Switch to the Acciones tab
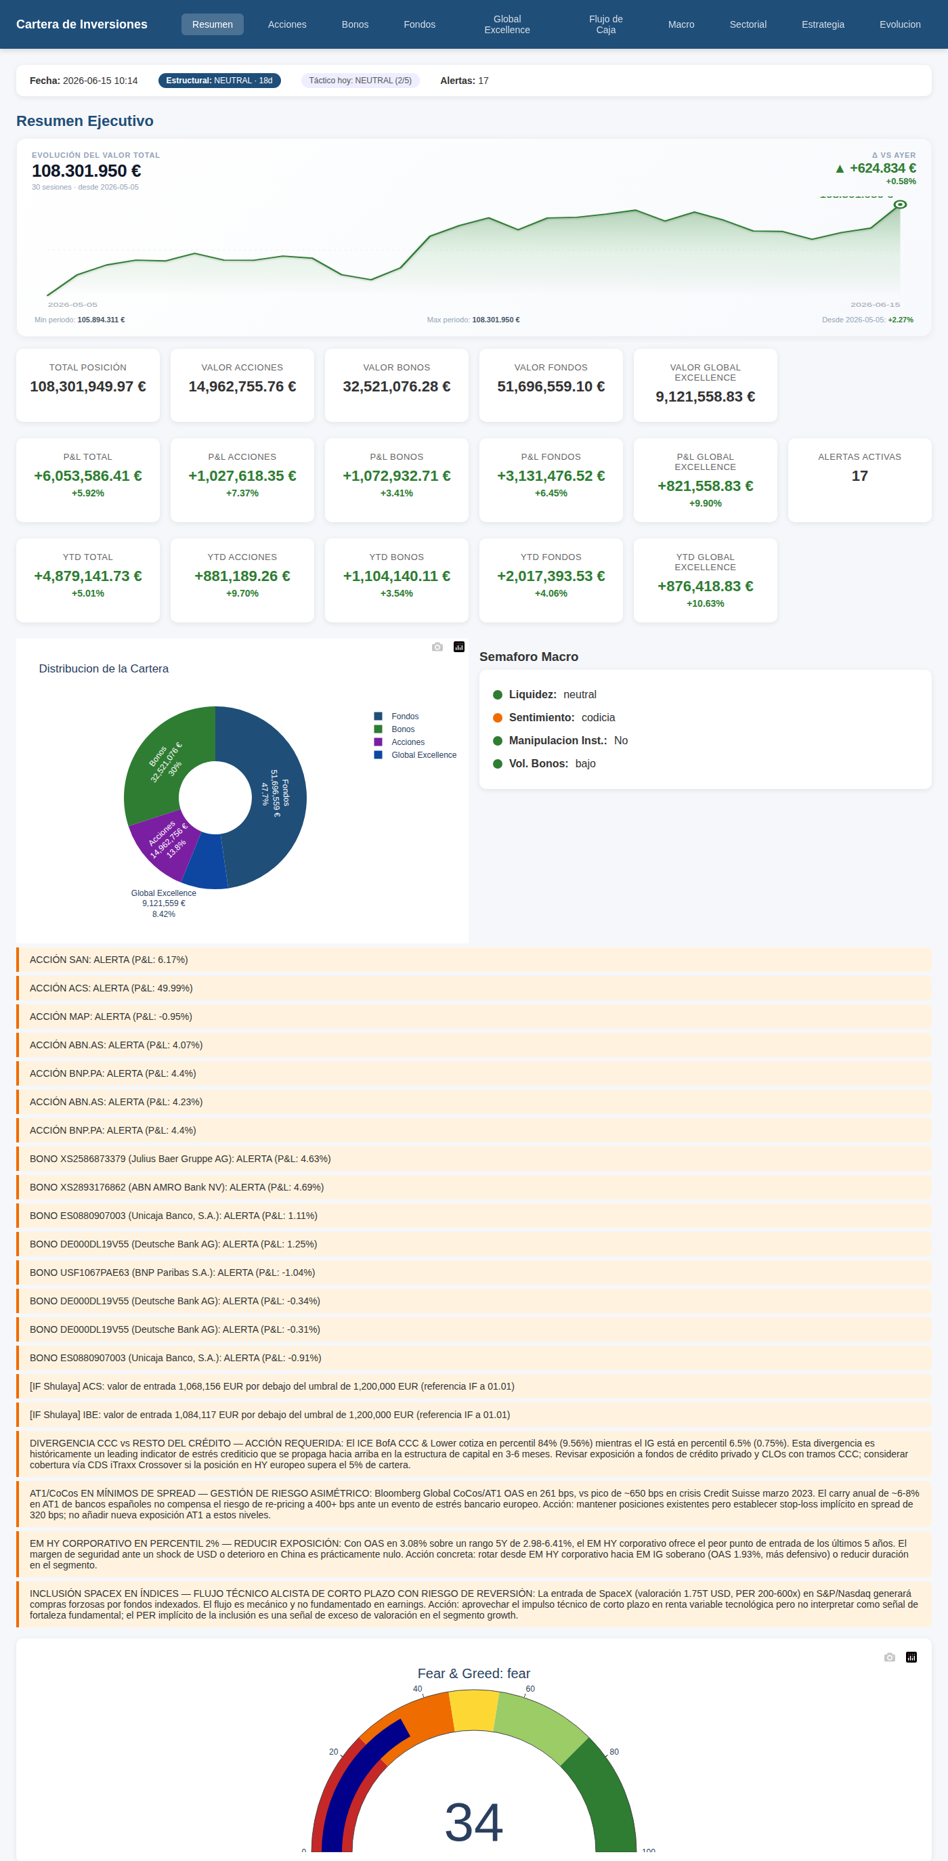Viewport: 948px width, 1861px height. (x=287, y=24)
